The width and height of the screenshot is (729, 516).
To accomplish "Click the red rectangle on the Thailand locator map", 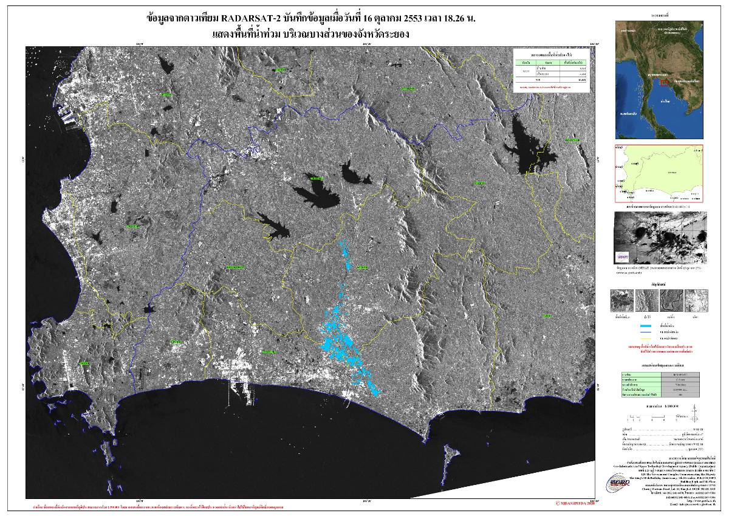I will pyautogui.click(x=664, y=81).
